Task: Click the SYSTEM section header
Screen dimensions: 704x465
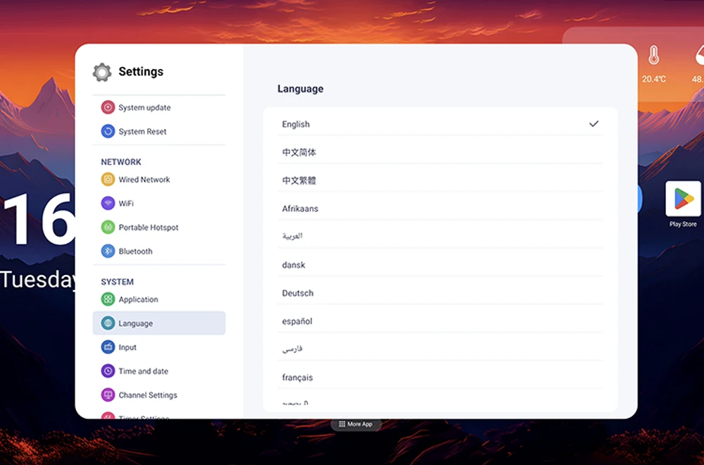Action: pos(117,282)
